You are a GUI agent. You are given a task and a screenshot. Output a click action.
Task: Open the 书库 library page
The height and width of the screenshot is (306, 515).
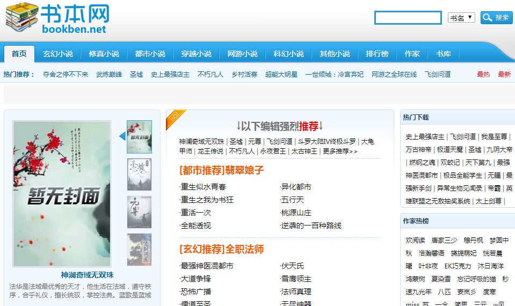pos(443,54)
